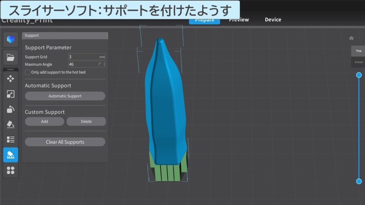Image resolution: width=365 pixels, height=205 pixels.
Task: Switch to the Preview tab
Action: [238, 20]
